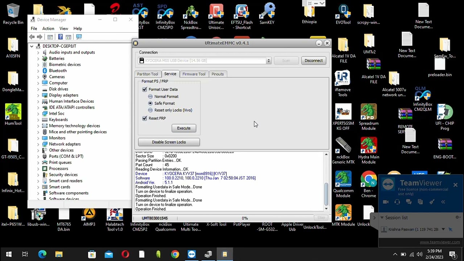
Task: Open the Windows Start menu
Action: coord(9,254)
